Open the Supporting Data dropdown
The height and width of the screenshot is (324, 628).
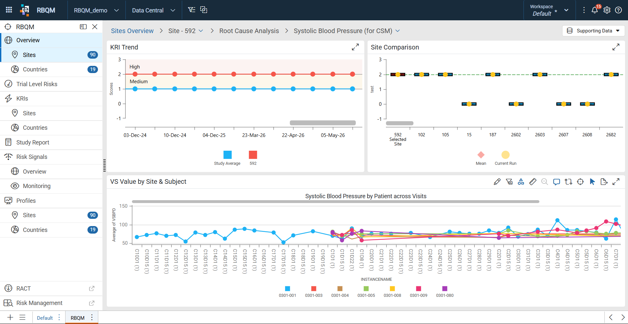click(593, 31)
